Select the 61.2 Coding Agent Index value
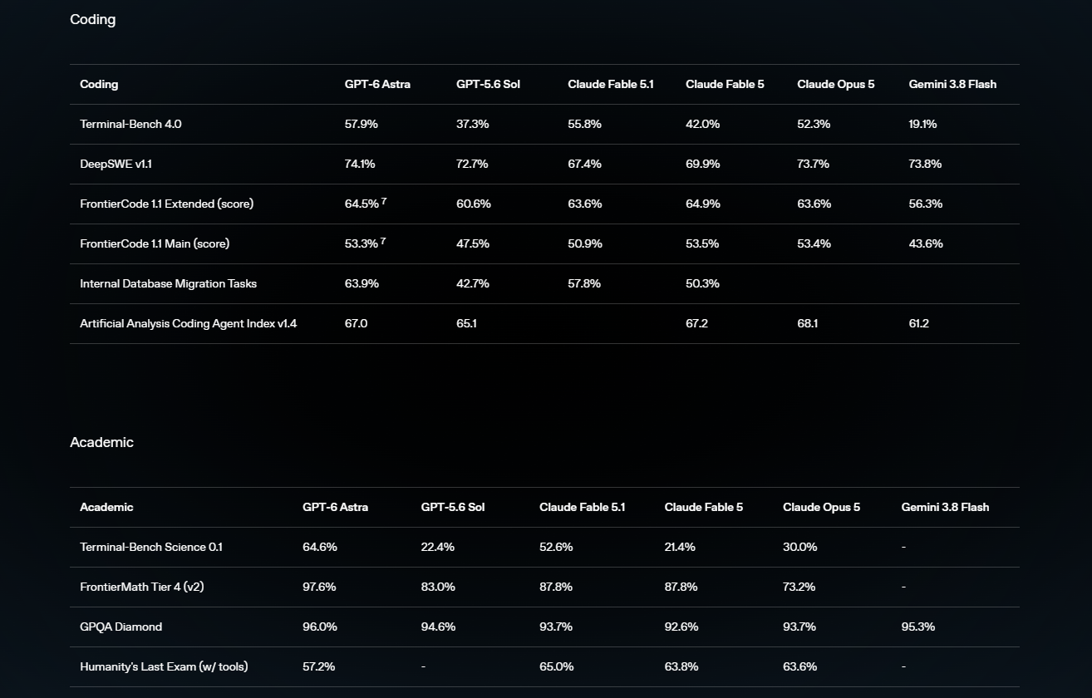The image size is (1092, 698). coord(919,323)
